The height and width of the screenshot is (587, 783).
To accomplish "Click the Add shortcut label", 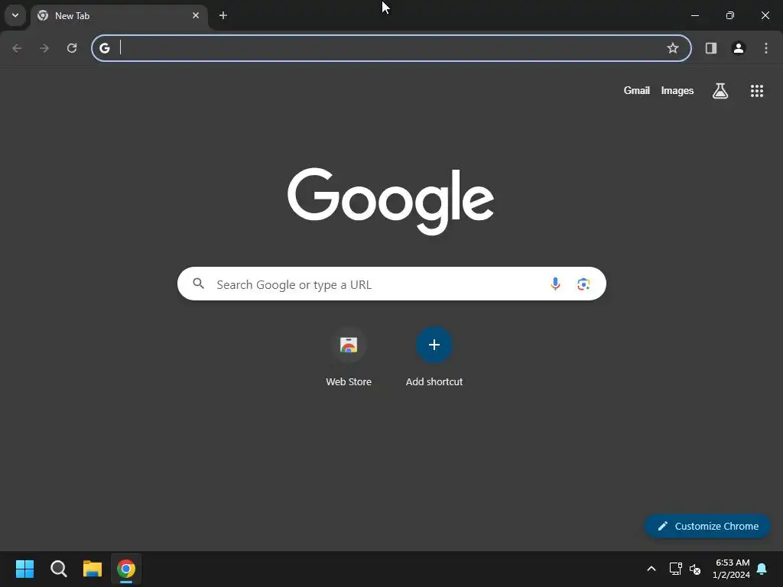I will click(x=434, y=382).
